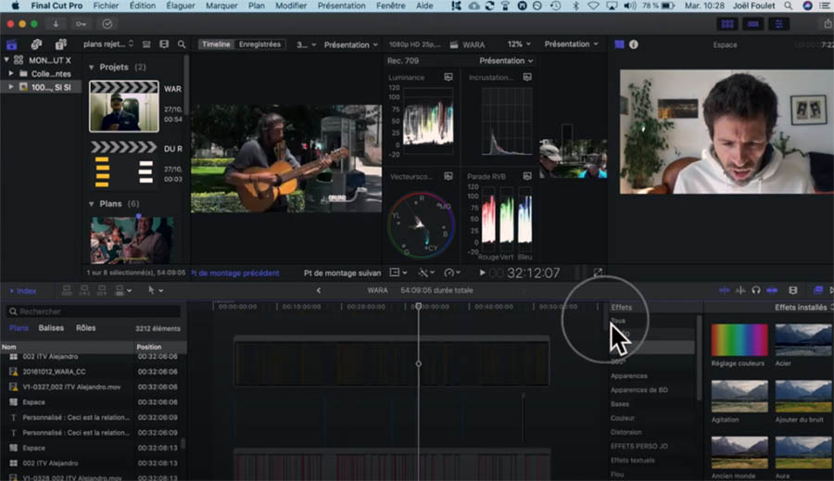The image size is (834, 481).
Task: Toggle the browser layout button in toolbar
Action: pos(727,24)
